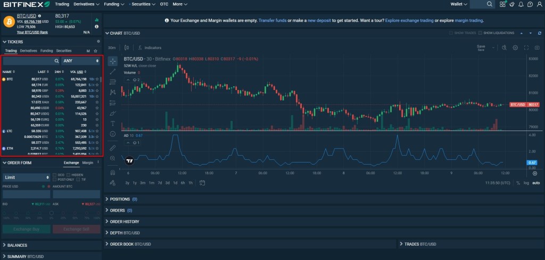Toggle lock all drawing tools
545x260 pixels.
tap(113, 182)
